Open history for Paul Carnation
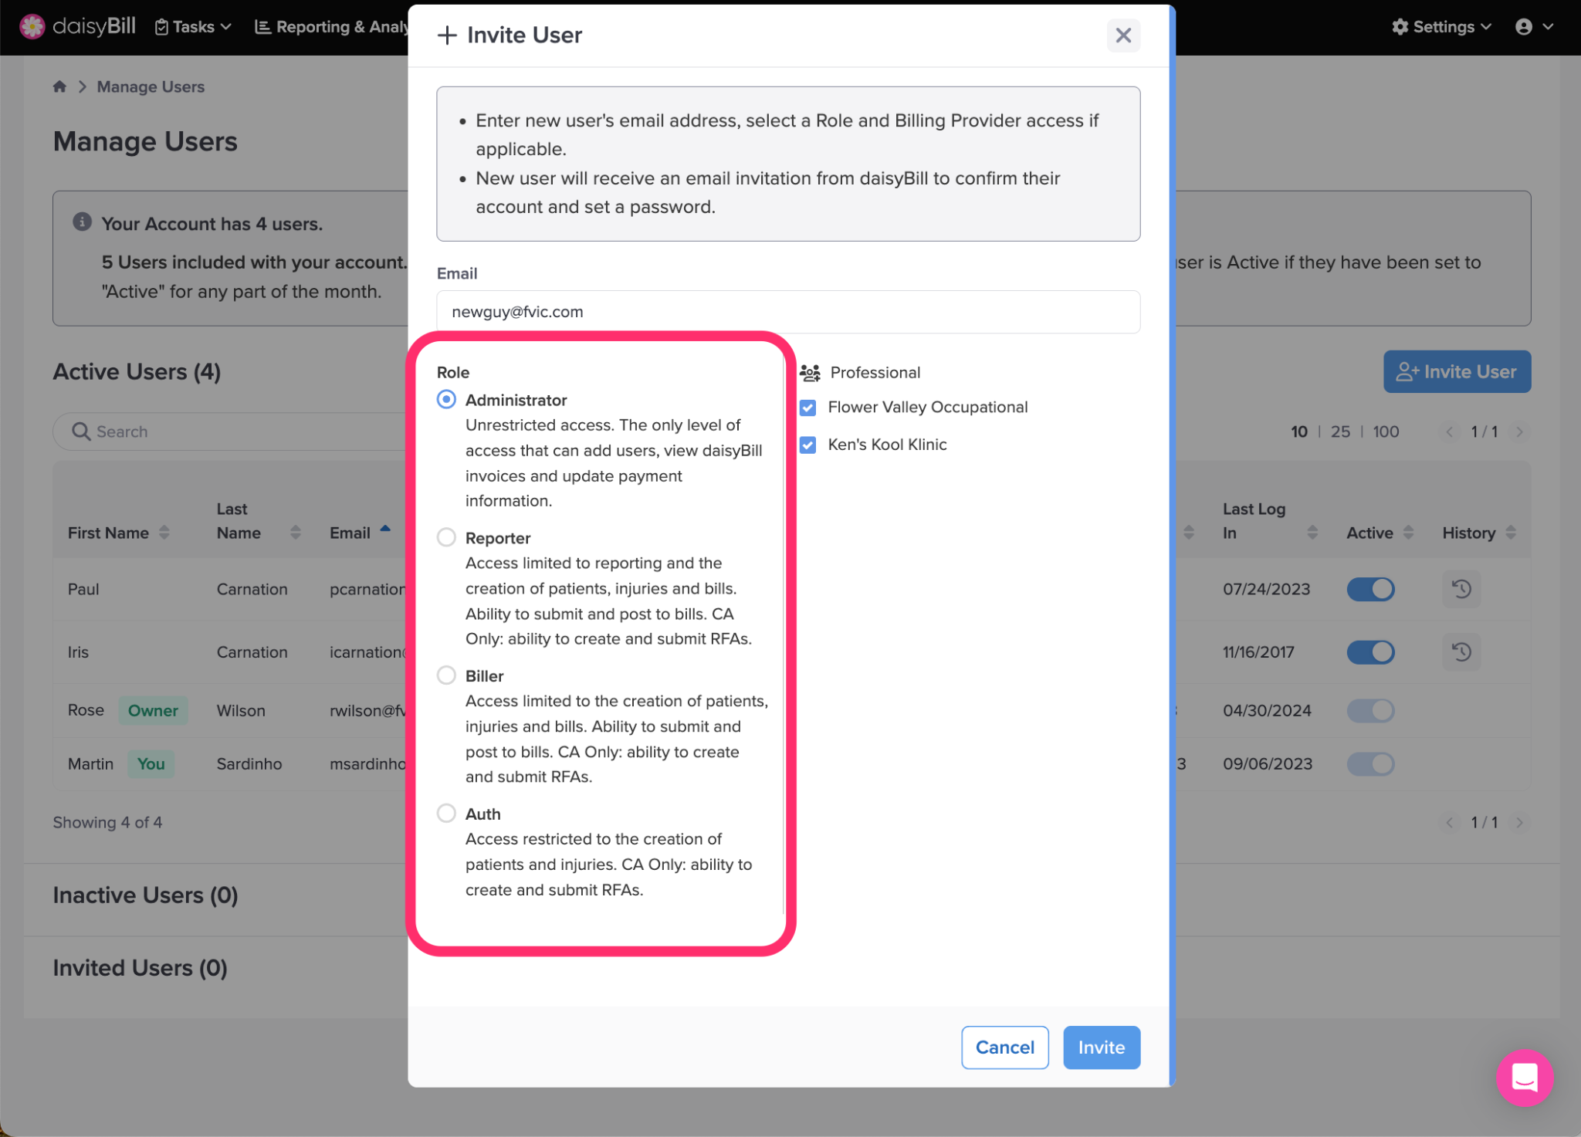The image size is (1581, 1137). (1461, 589)
